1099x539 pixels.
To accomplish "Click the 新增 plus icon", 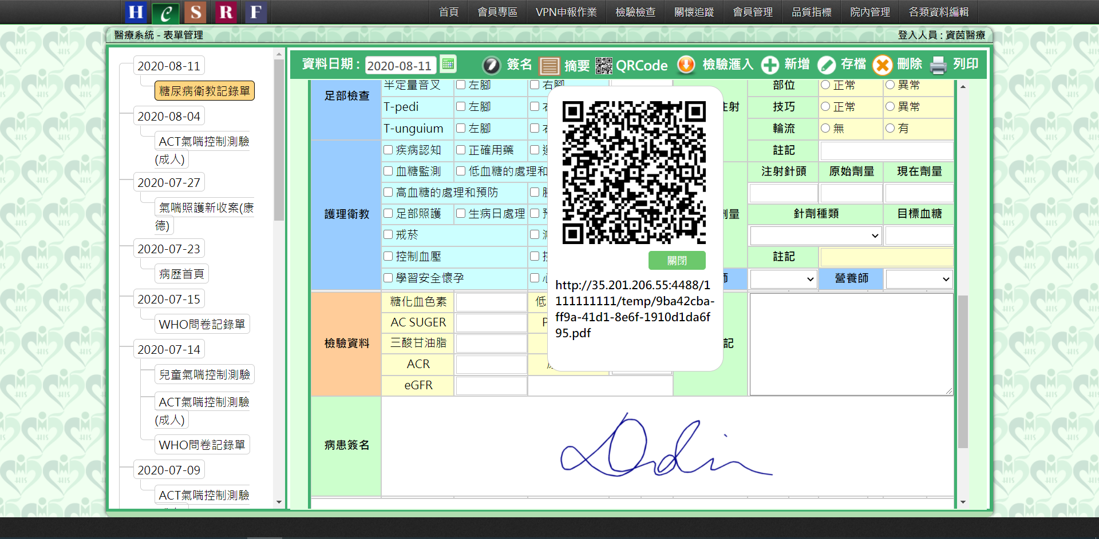I will (770, 65).
